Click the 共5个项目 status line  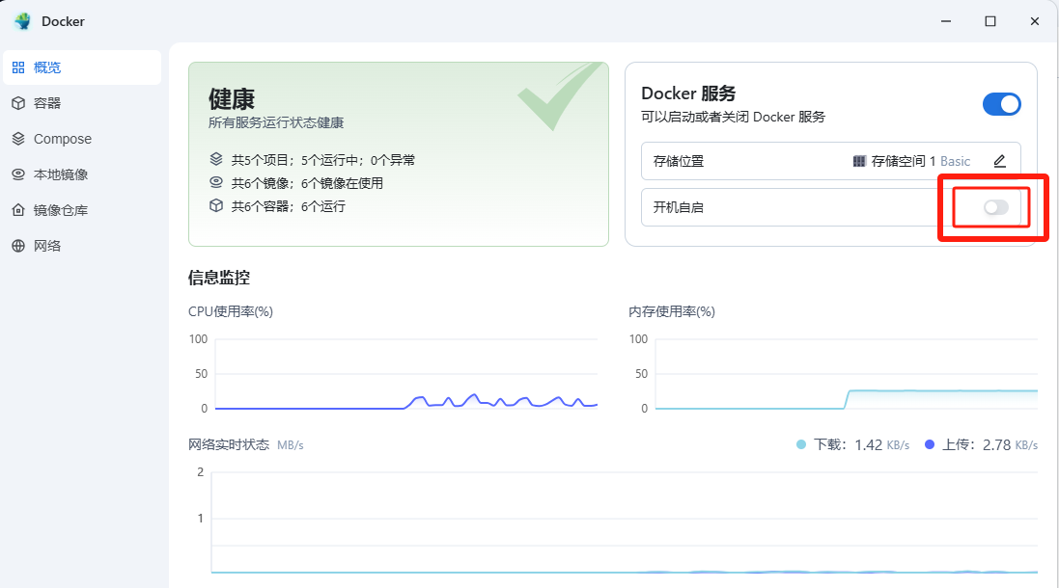(x=322, y=160)
